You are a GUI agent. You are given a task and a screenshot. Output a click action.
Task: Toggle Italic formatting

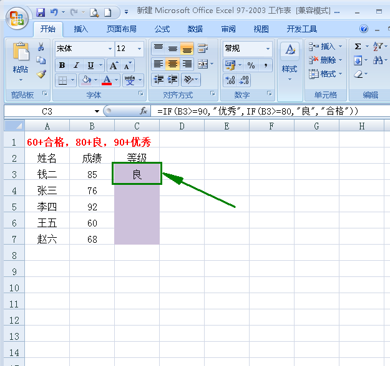coord(76,65)
